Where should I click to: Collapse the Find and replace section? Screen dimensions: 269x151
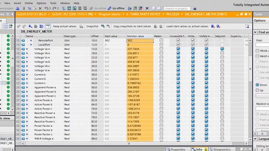(x=256, y=32)
